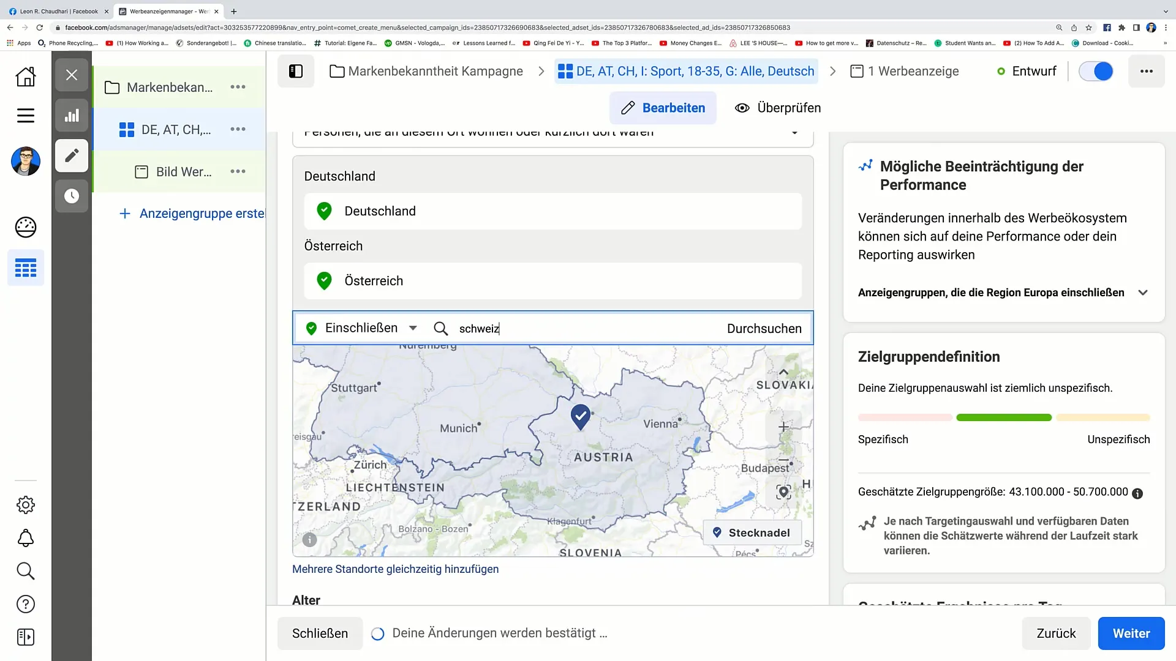Click the Österreich green check marker
Image resolution: width=1176 pixels, height=661 pixels.
(x=324, y=281)
